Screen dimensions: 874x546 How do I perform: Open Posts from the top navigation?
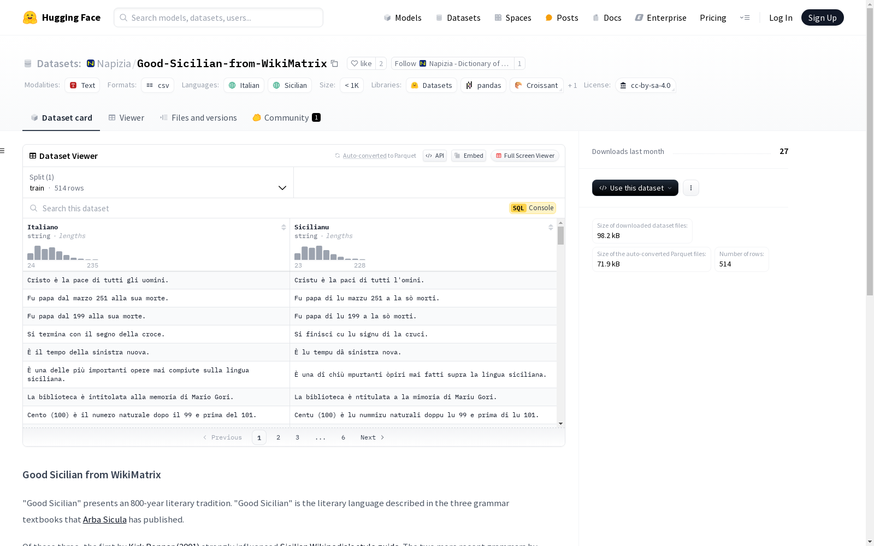562,17
